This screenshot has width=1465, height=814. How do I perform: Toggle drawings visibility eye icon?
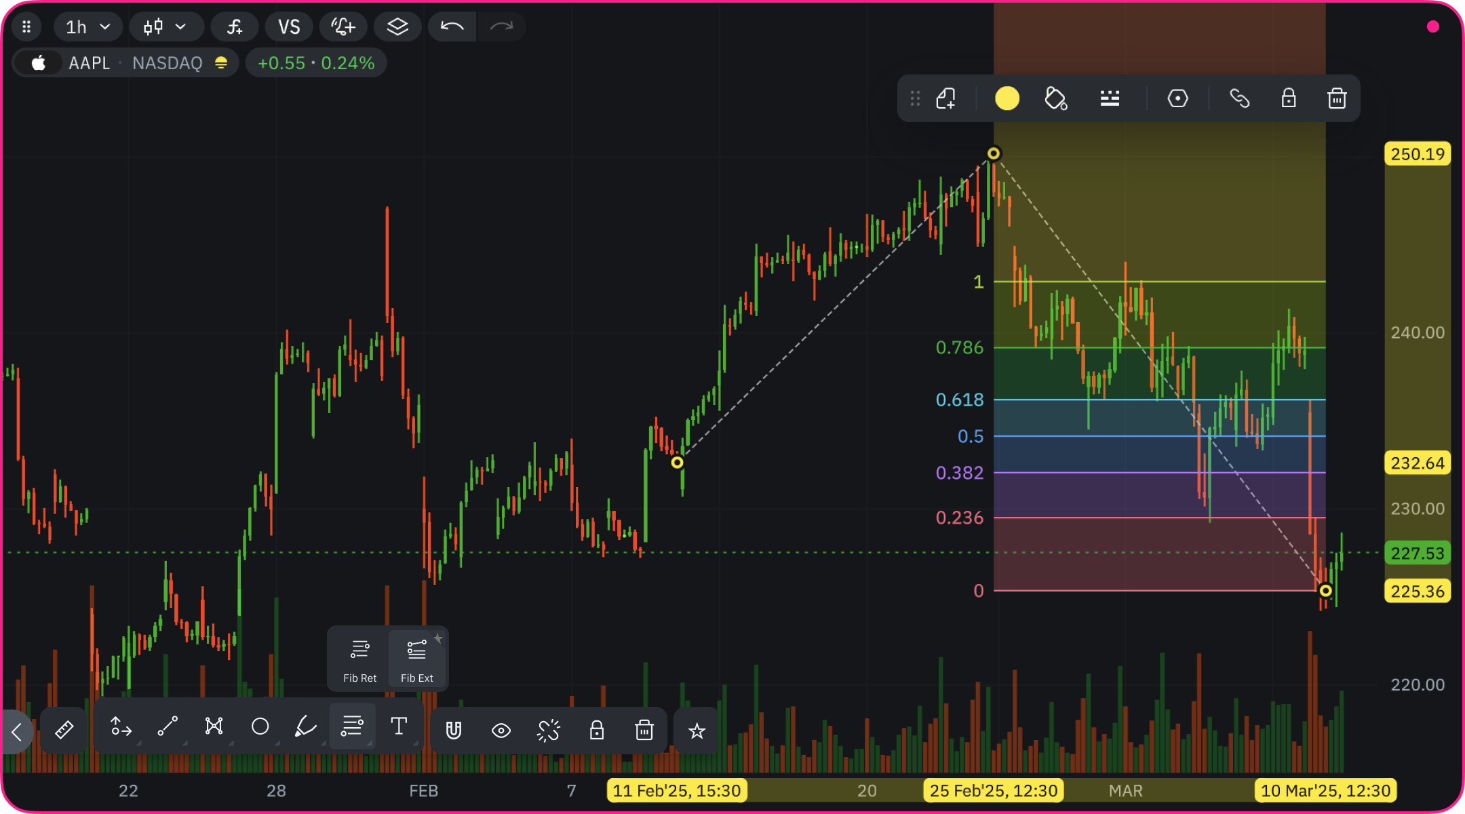point(501,731)
